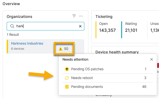Click the Pending OS patches arrow icon
This screenshot has height=98, width=159.
click(x=67, y=69)
